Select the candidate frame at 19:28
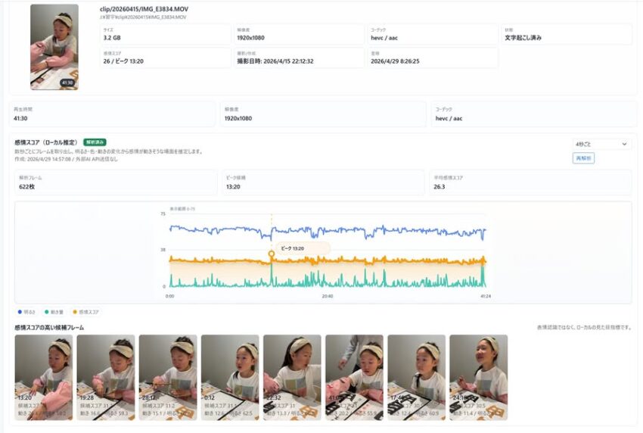This screenshot has width=643, height=433. pos(106,377)
